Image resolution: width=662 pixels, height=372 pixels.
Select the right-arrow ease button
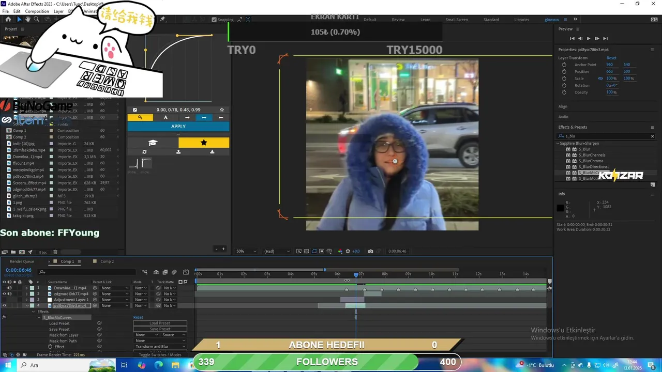pyautogui.click(x=187, y=117)
